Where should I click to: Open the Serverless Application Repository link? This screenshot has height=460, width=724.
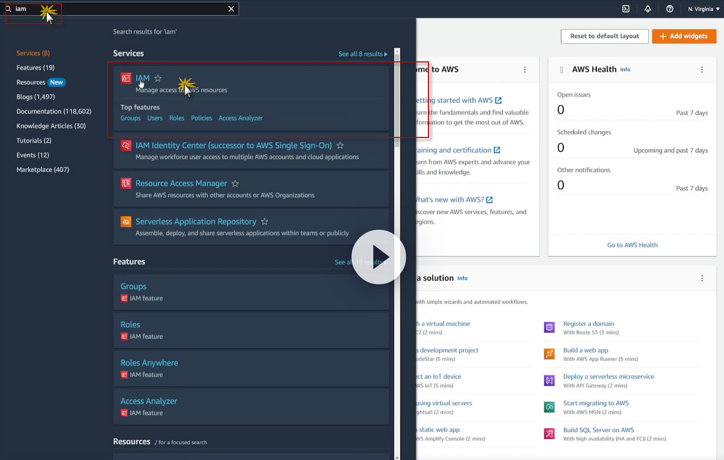click(196, 222)
